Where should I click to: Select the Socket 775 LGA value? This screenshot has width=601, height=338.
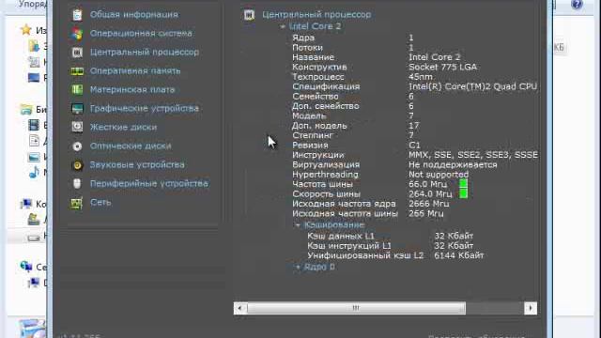click(x=442, y=67)
